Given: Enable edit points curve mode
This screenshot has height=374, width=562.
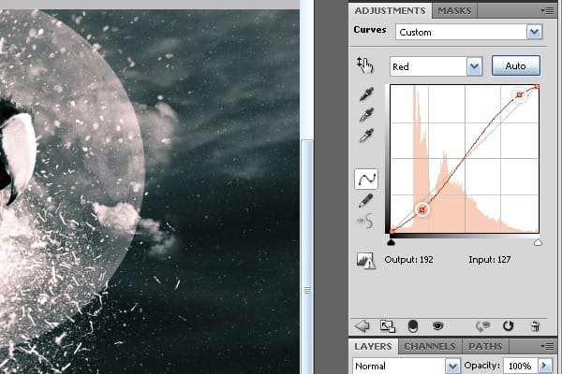Looking at the screenshot, I should pyautogui.click(x=367, y=178).
